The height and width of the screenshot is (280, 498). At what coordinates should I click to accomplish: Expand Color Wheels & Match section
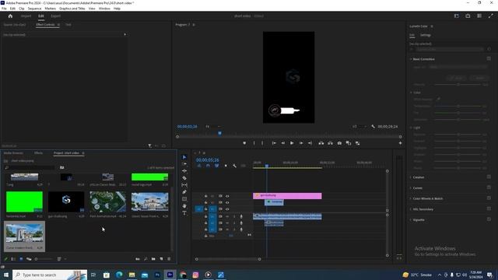pyautogui.click(x=411, y=198)
